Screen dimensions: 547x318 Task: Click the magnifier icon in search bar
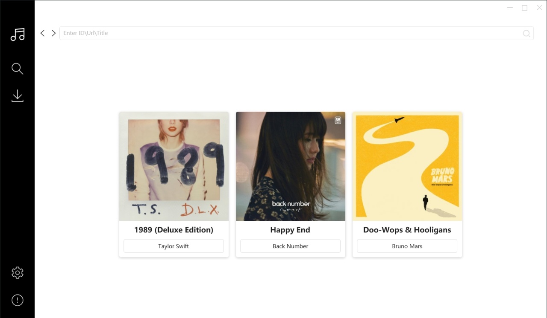point(526,33)
